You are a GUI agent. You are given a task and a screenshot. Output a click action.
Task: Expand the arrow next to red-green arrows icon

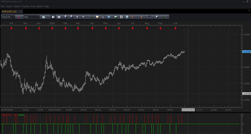(x=145, y=17)
